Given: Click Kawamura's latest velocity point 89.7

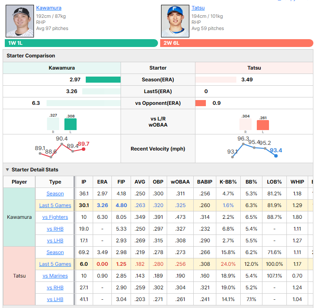Looking at the screenshot, I should click(84, 149).
